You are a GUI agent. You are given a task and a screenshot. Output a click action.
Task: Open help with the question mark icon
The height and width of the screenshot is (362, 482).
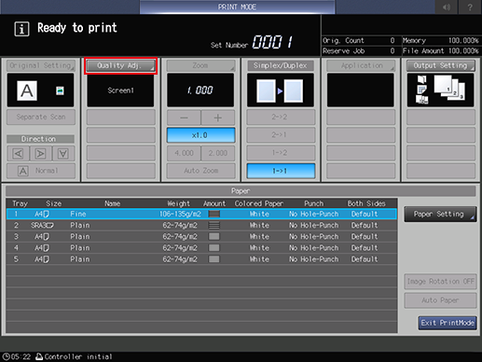pyautogui.click(x=470, y=7)
